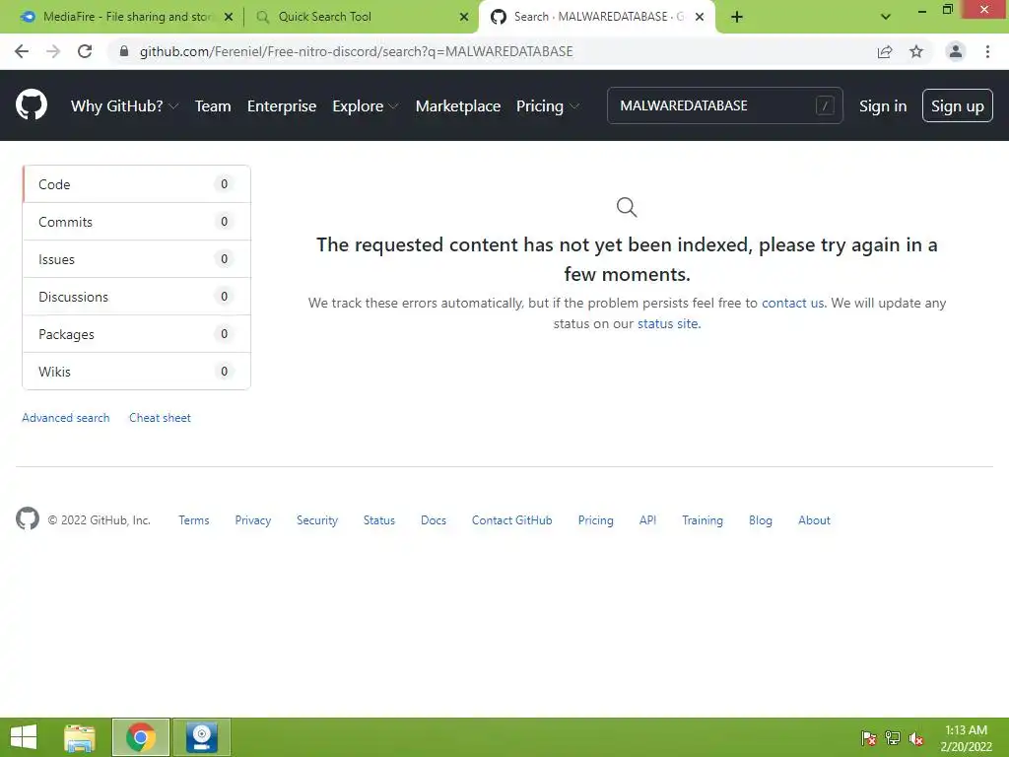Switch to the Quick Search Tool tab
The width and height of the screenshot is (1009, 757).
point(361,17)
